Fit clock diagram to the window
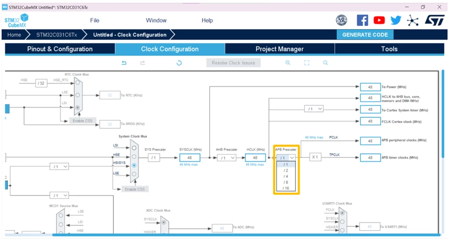450x239 pixels. click(306, 62)
